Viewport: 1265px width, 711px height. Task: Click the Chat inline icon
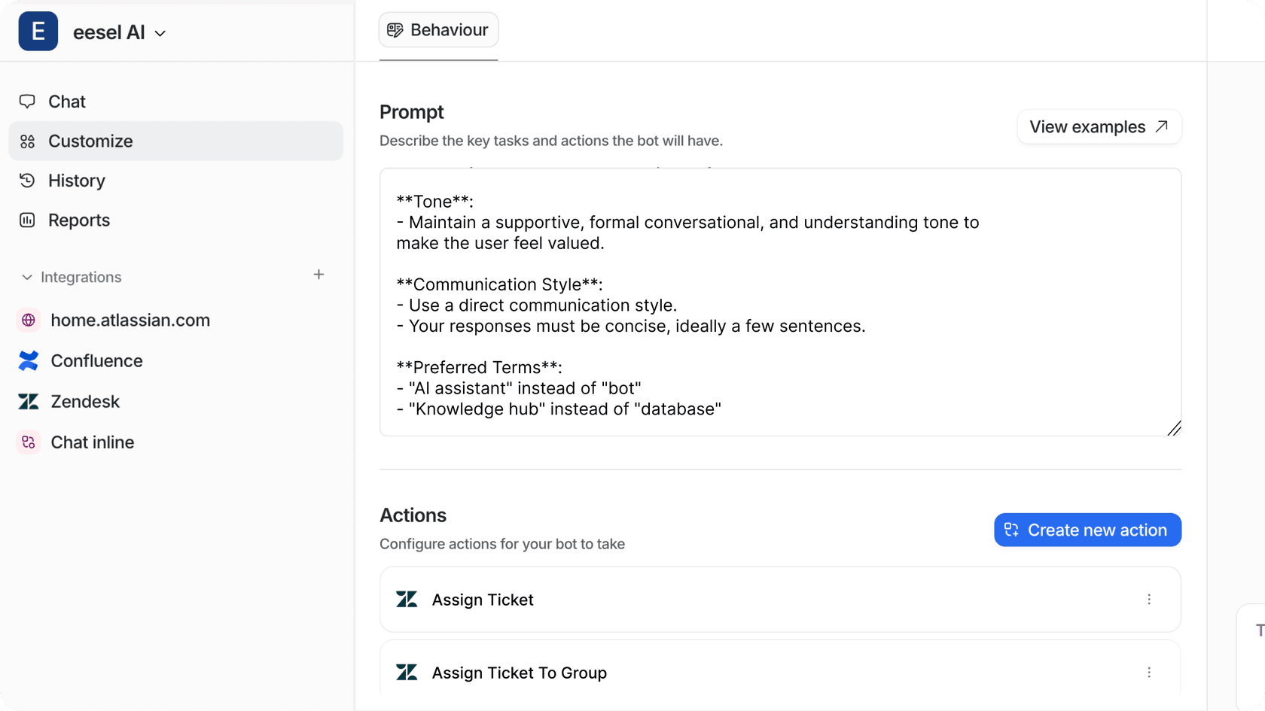tap(29, 442)
